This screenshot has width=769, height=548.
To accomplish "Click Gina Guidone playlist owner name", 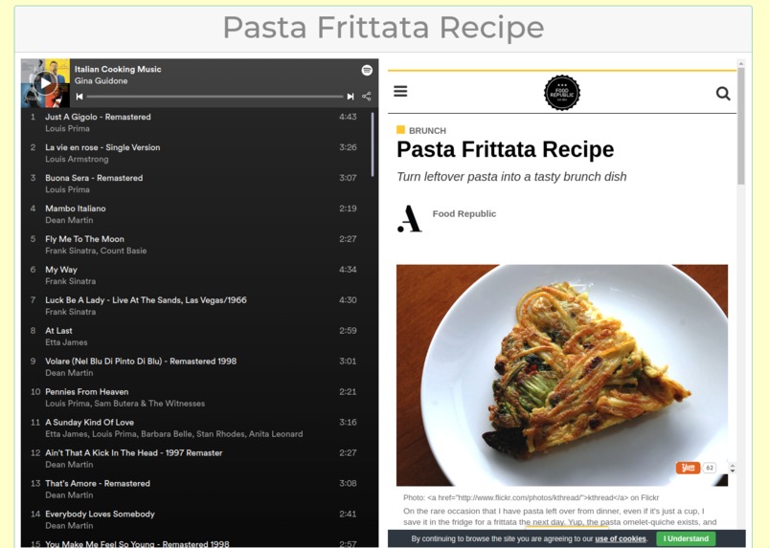I will click(101, 80).
